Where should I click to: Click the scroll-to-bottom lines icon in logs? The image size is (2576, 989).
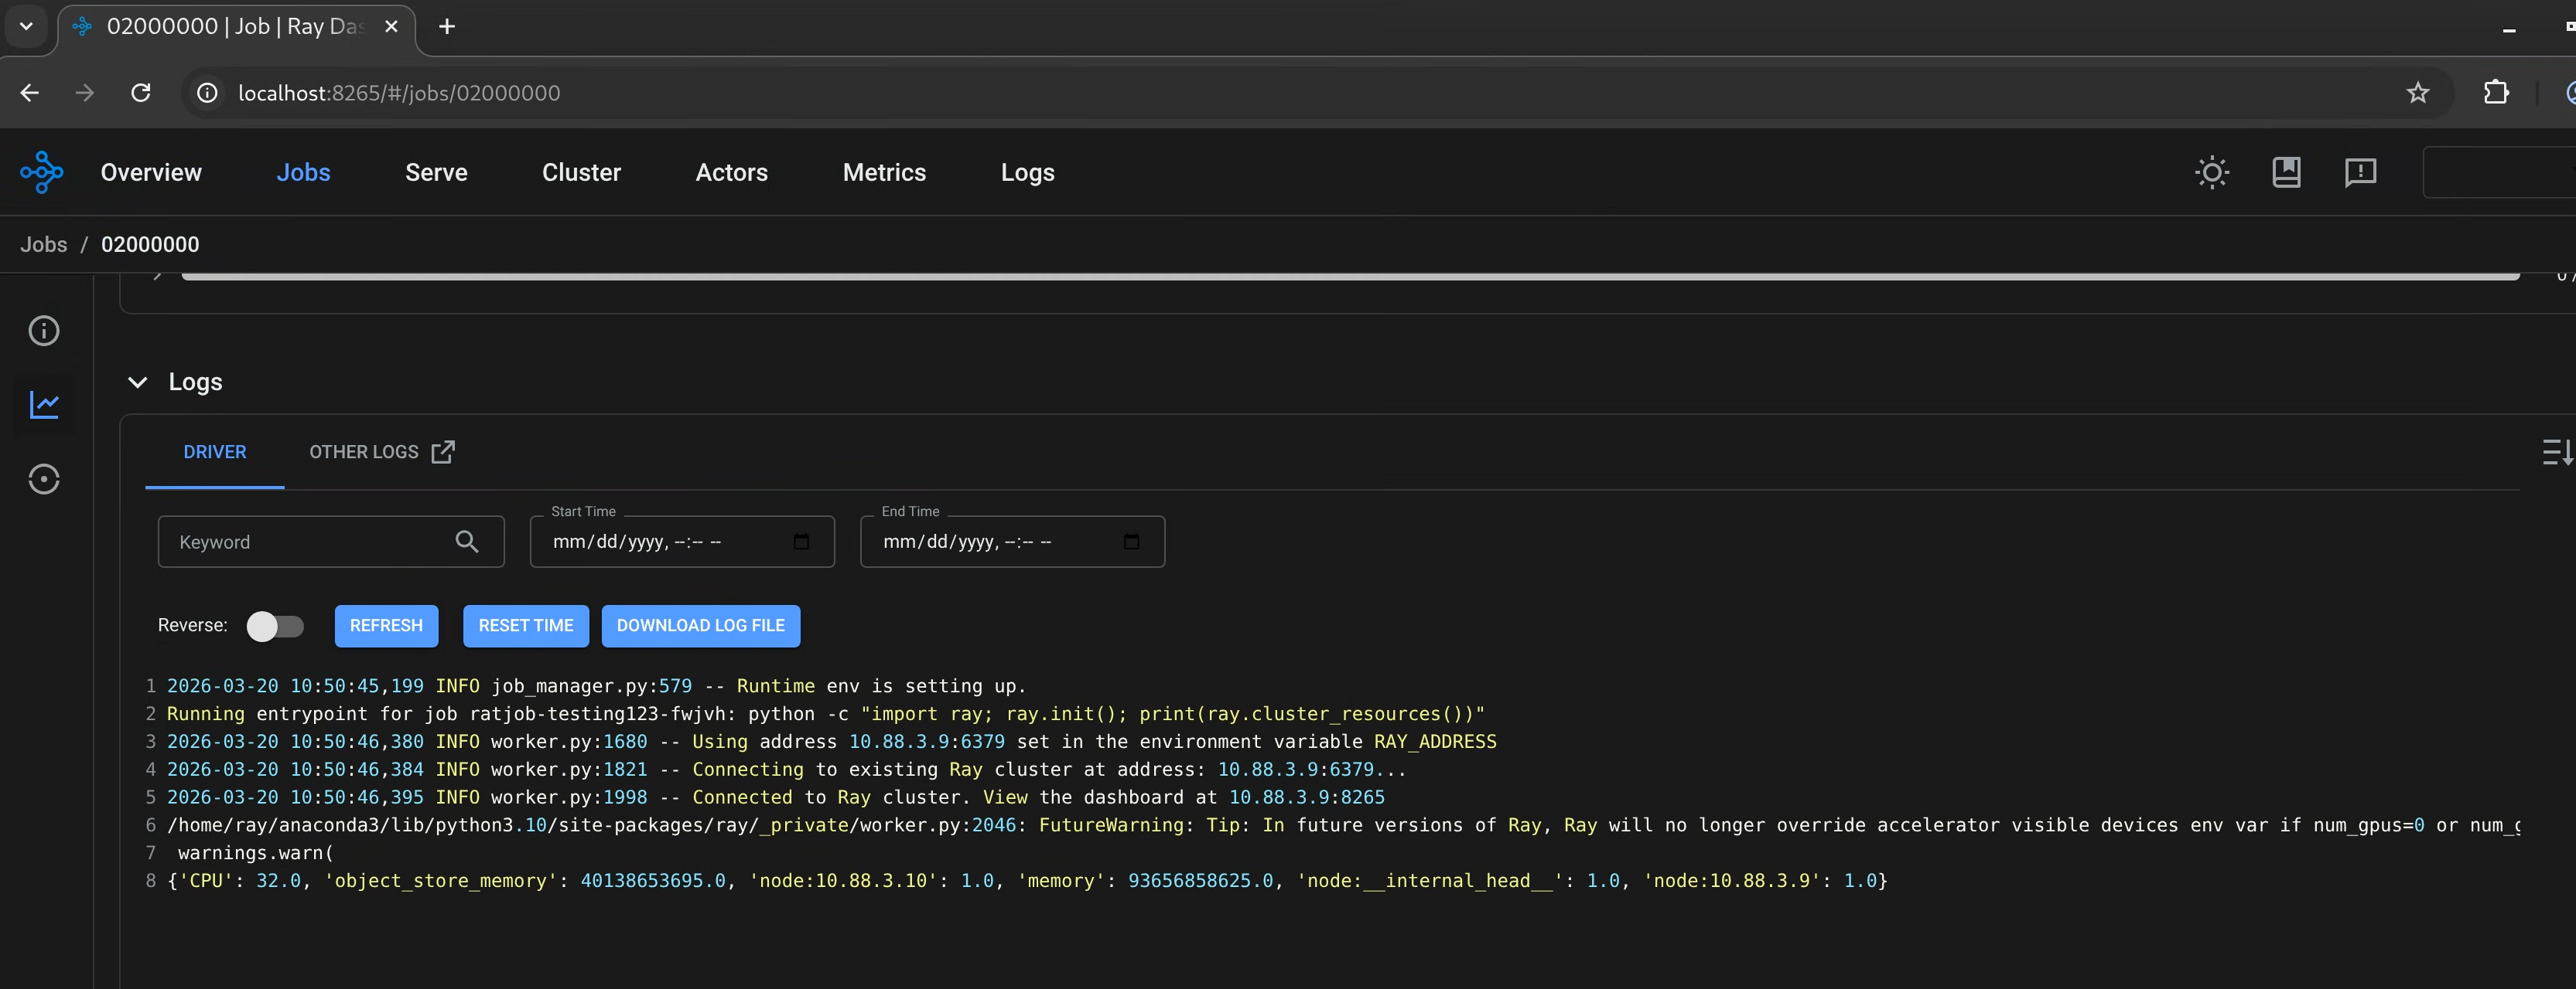tap(2556, 453)
